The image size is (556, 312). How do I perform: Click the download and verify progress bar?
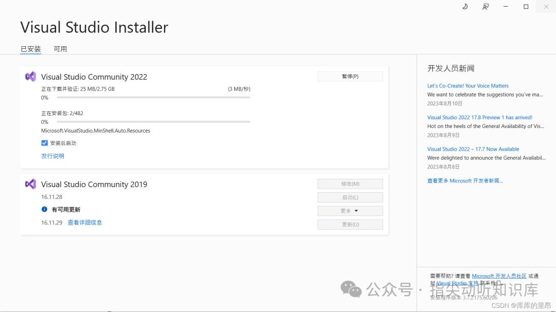pos(153,97)
